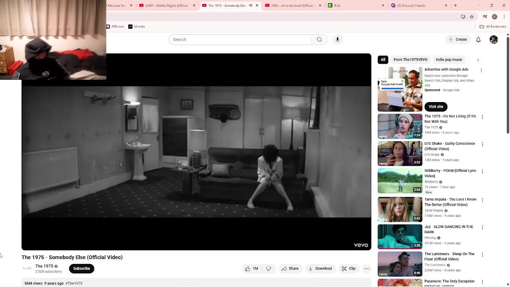Open media controls icon in toolbar
The image size is (510, 287).
click(485, 17)
